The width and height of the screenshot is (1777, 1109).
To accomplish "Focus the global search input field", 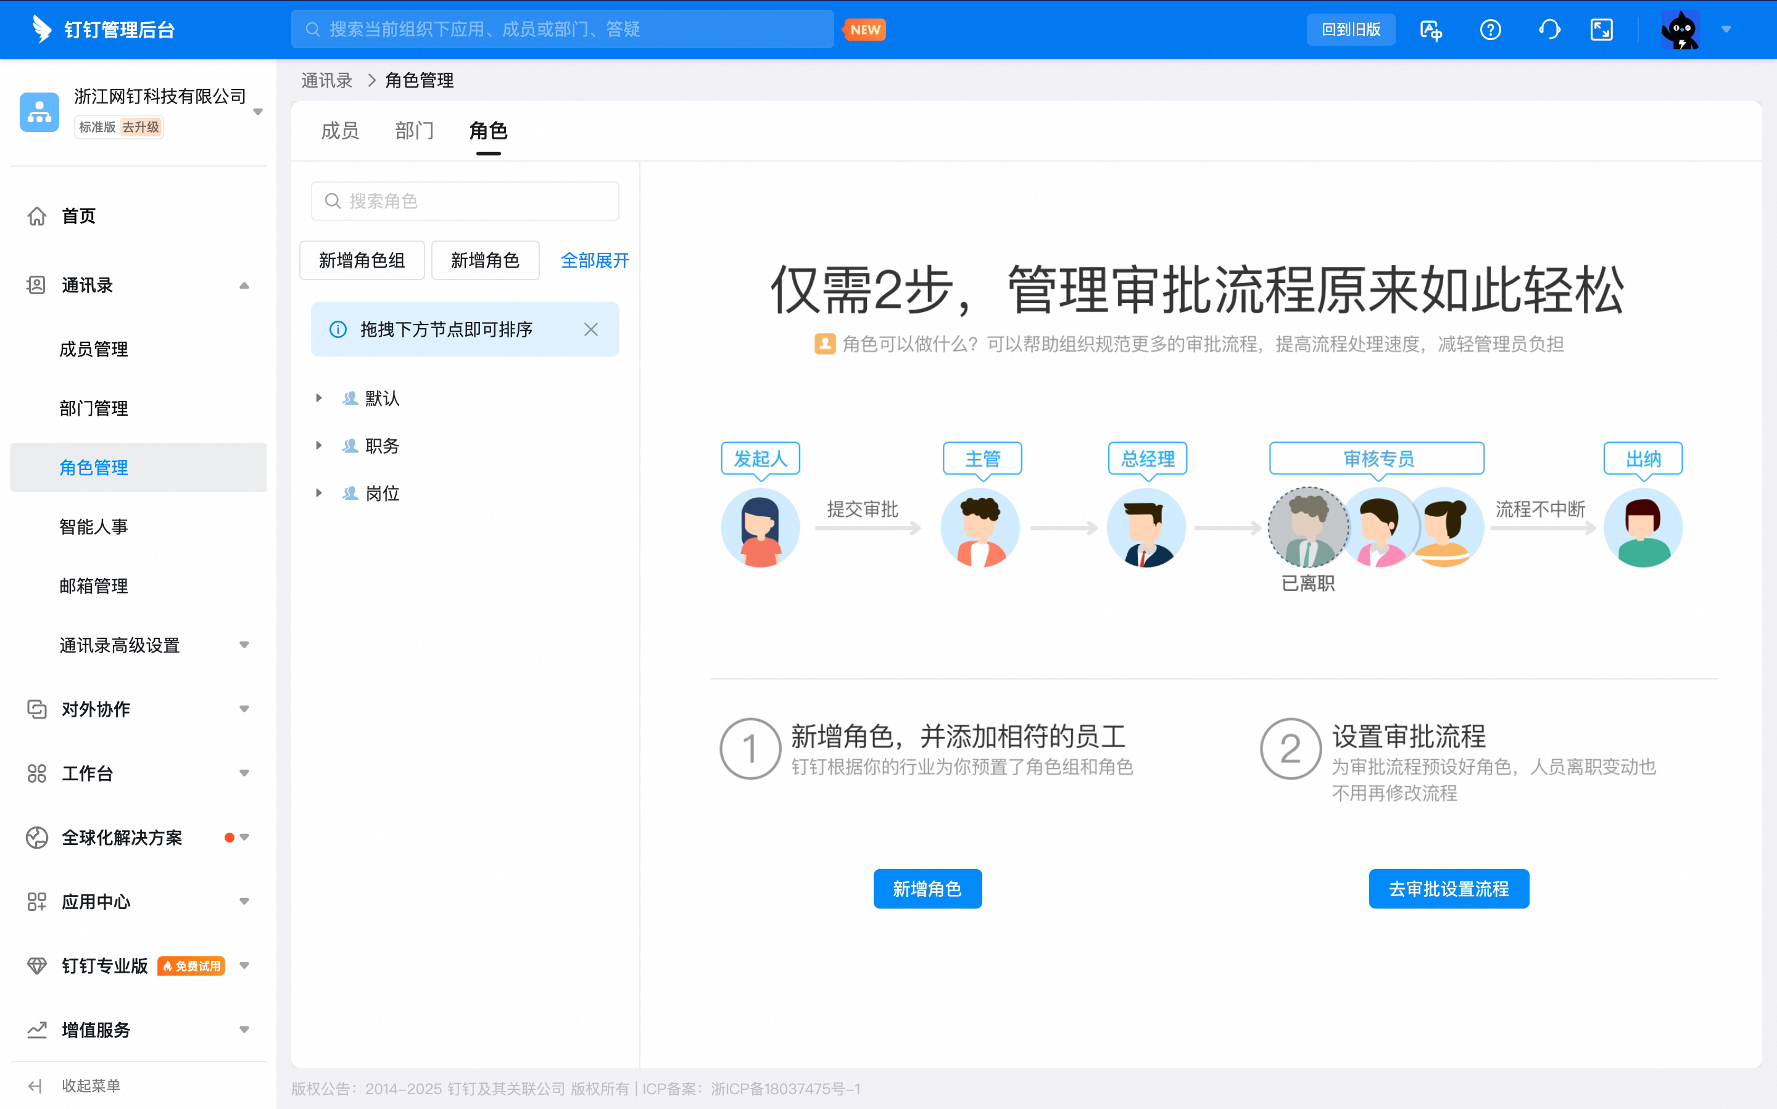I will (x=562, y=30).
